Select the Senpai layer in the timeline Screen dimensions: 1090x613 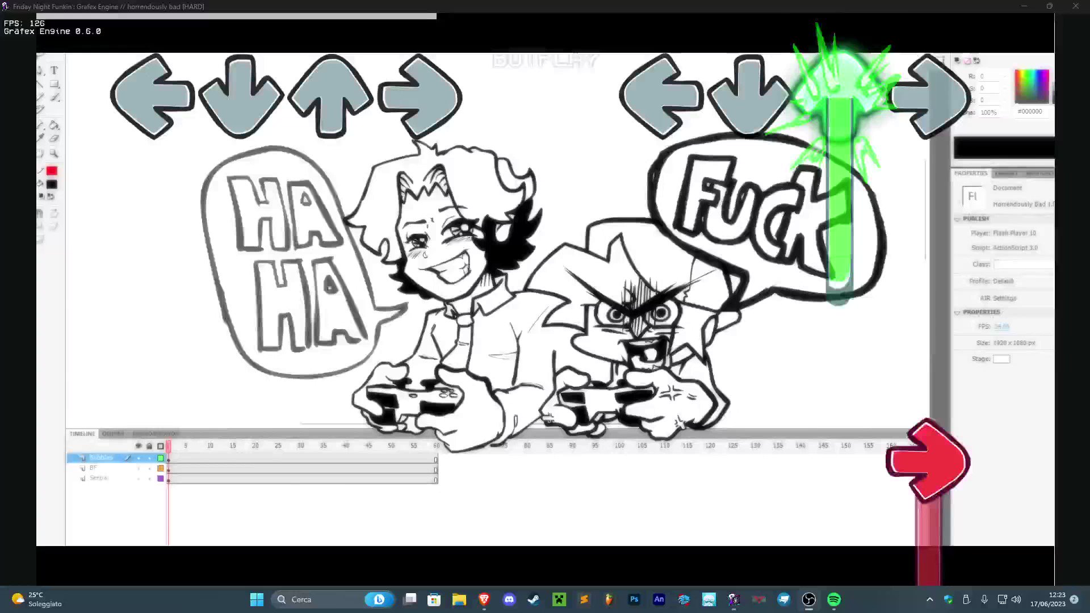coord(98,478)
